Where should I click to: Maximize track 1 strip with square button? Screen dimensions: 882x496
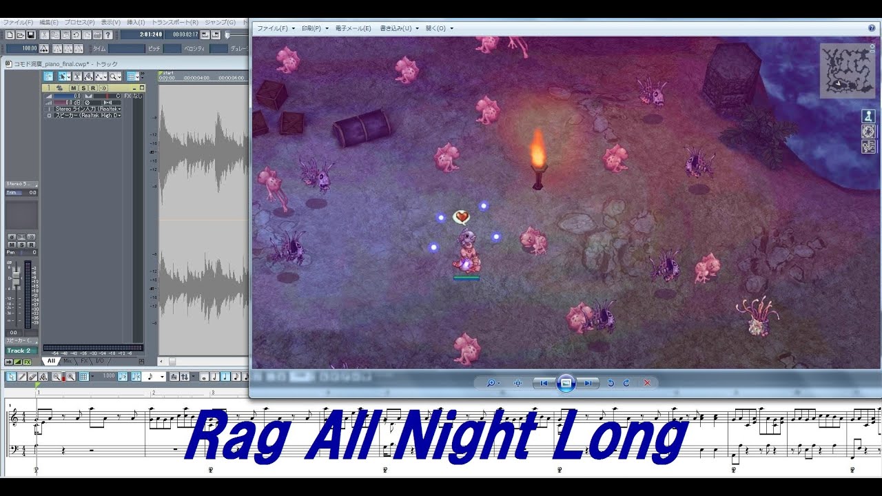tap(142, 87)
